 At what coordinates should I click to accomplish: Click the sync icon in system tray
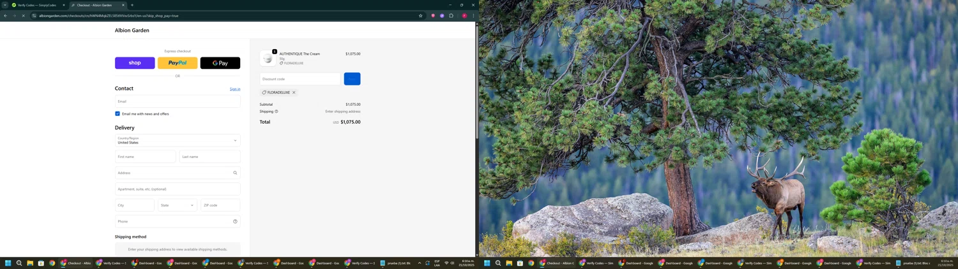[x=427, y=263]
